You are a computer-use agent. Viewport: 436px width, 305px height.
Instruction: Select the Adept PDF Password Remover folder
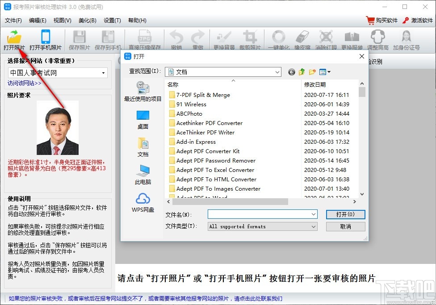click(x=212, y=161)
